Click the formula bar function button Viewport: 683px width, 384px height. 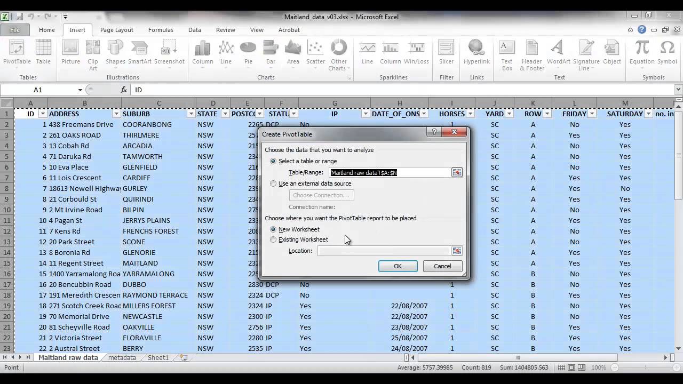click(x=124, y=90)
